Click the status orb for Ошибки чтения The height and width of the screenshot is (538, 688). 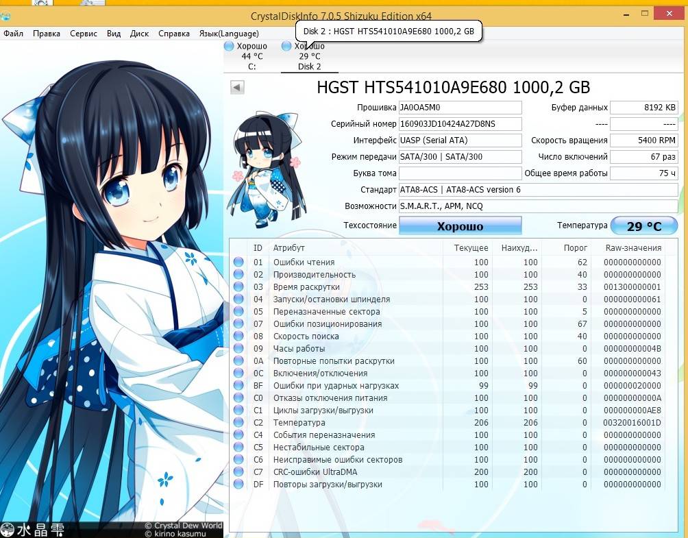[x=238, y=262]
